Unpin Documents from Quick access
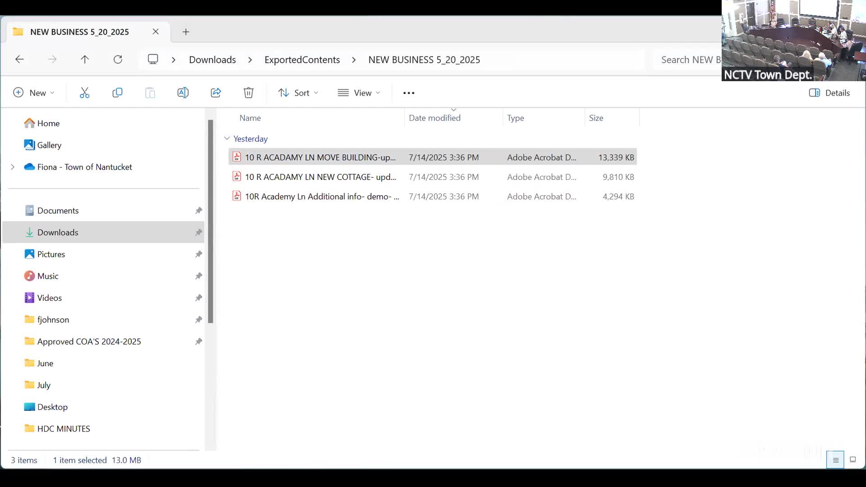Image resolution: width=866 pixels, height=487 pixels. (x=198, y=211)
